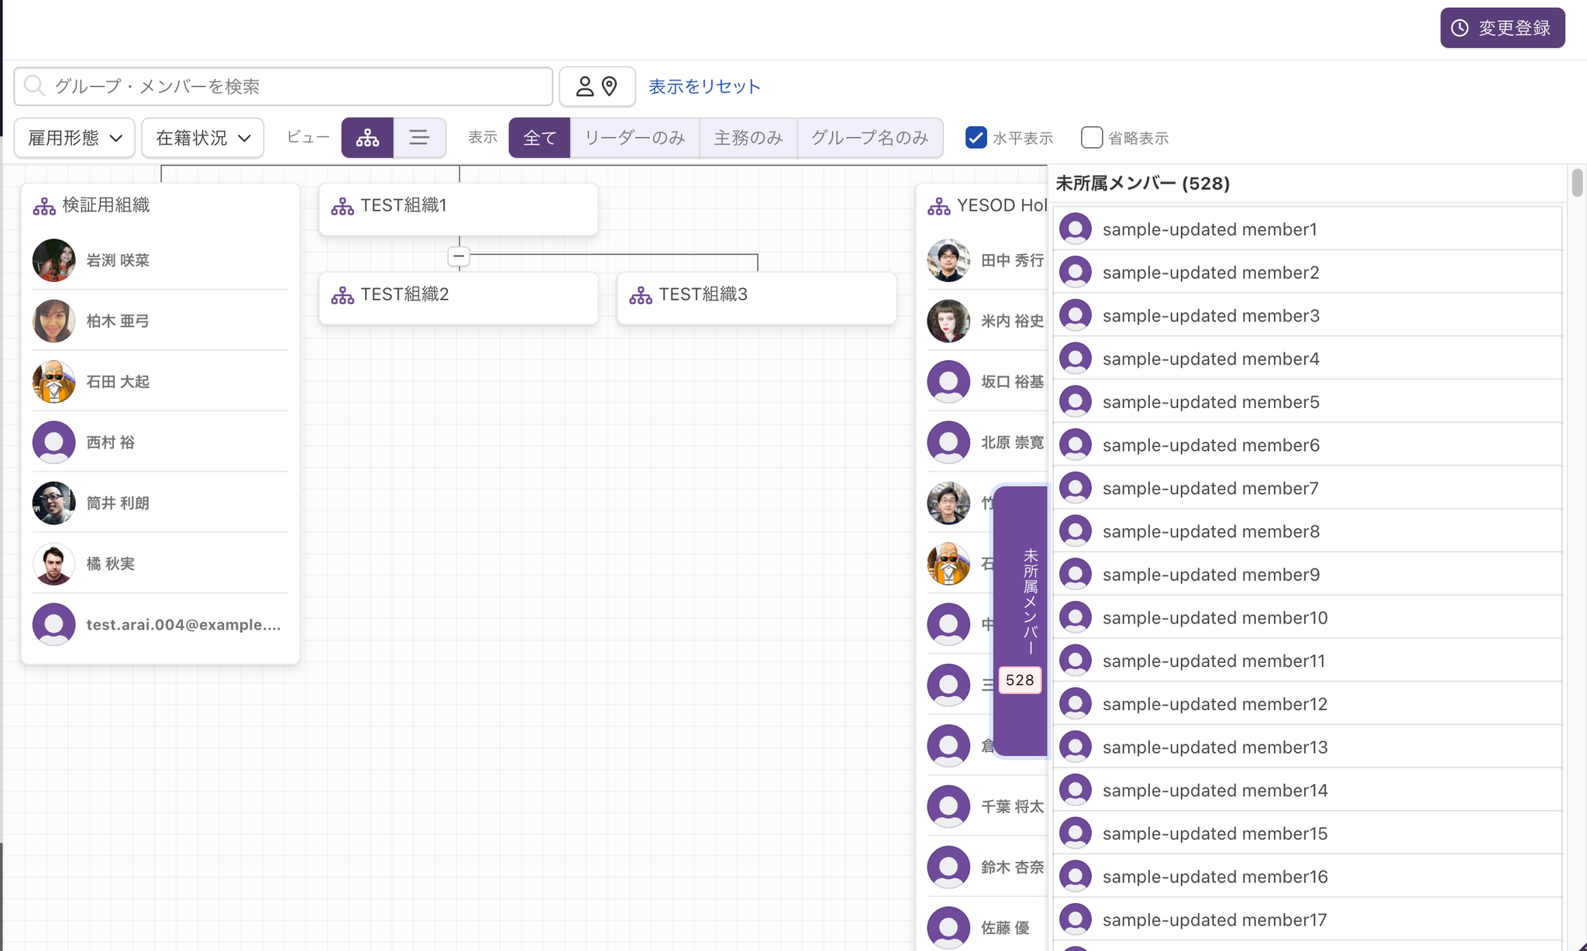Select the 主務のみ display tab
1587x951 pixels.
point(748,138)
